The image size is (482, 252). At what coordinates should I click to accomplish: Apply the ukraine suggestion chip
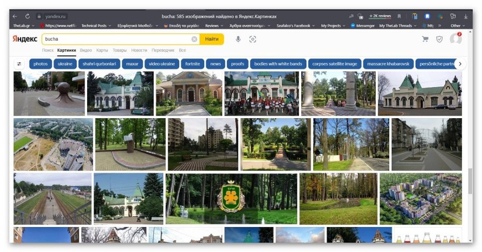click(65, 64)
